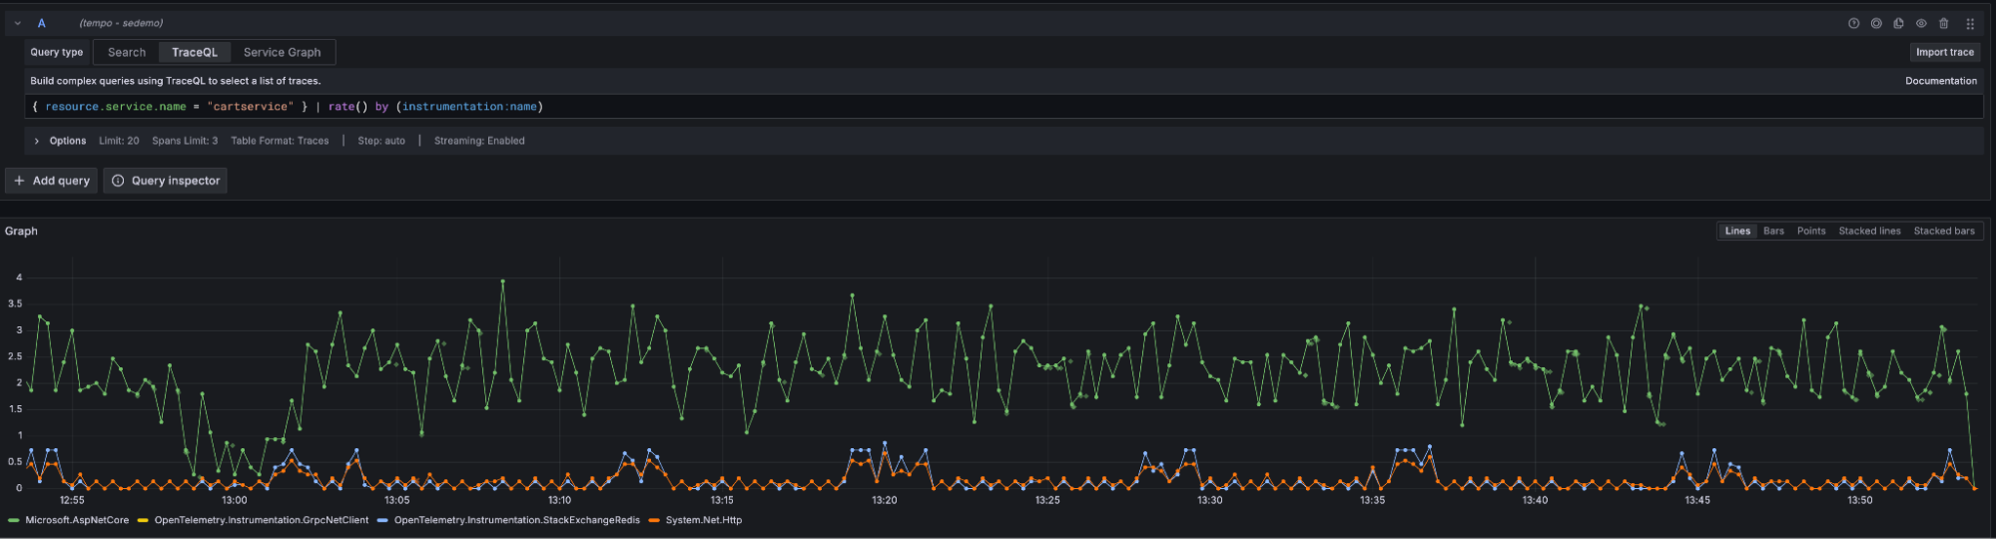Viewport: 1996px width, 539px height.
Task: Click the Limit: 20 option text
Action: pos(119,141)
